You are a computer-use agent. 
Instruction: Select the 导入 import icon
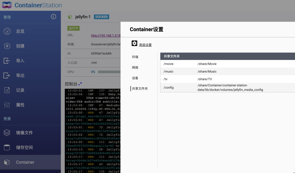tap(7, 61)
